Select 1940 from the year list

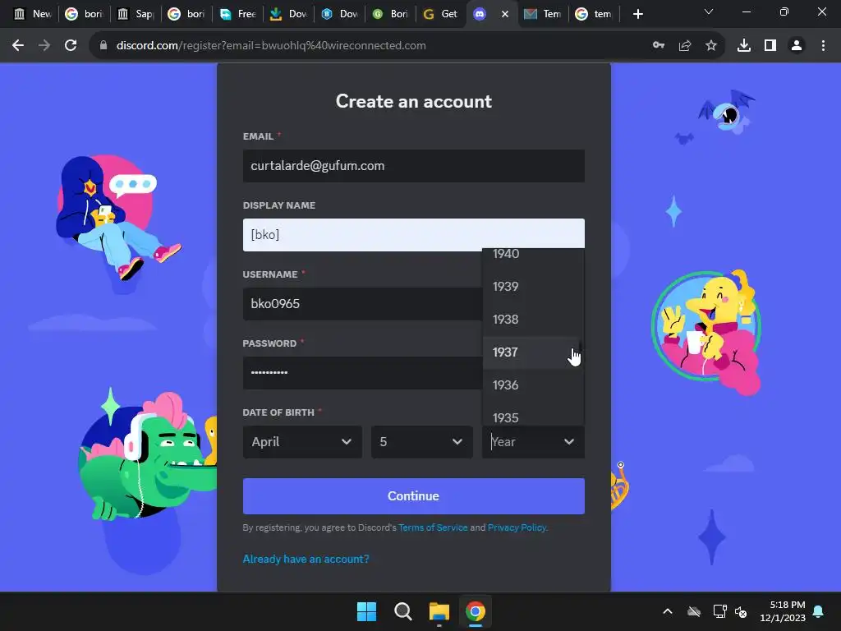pyautogui.click(x=533, y=255)
